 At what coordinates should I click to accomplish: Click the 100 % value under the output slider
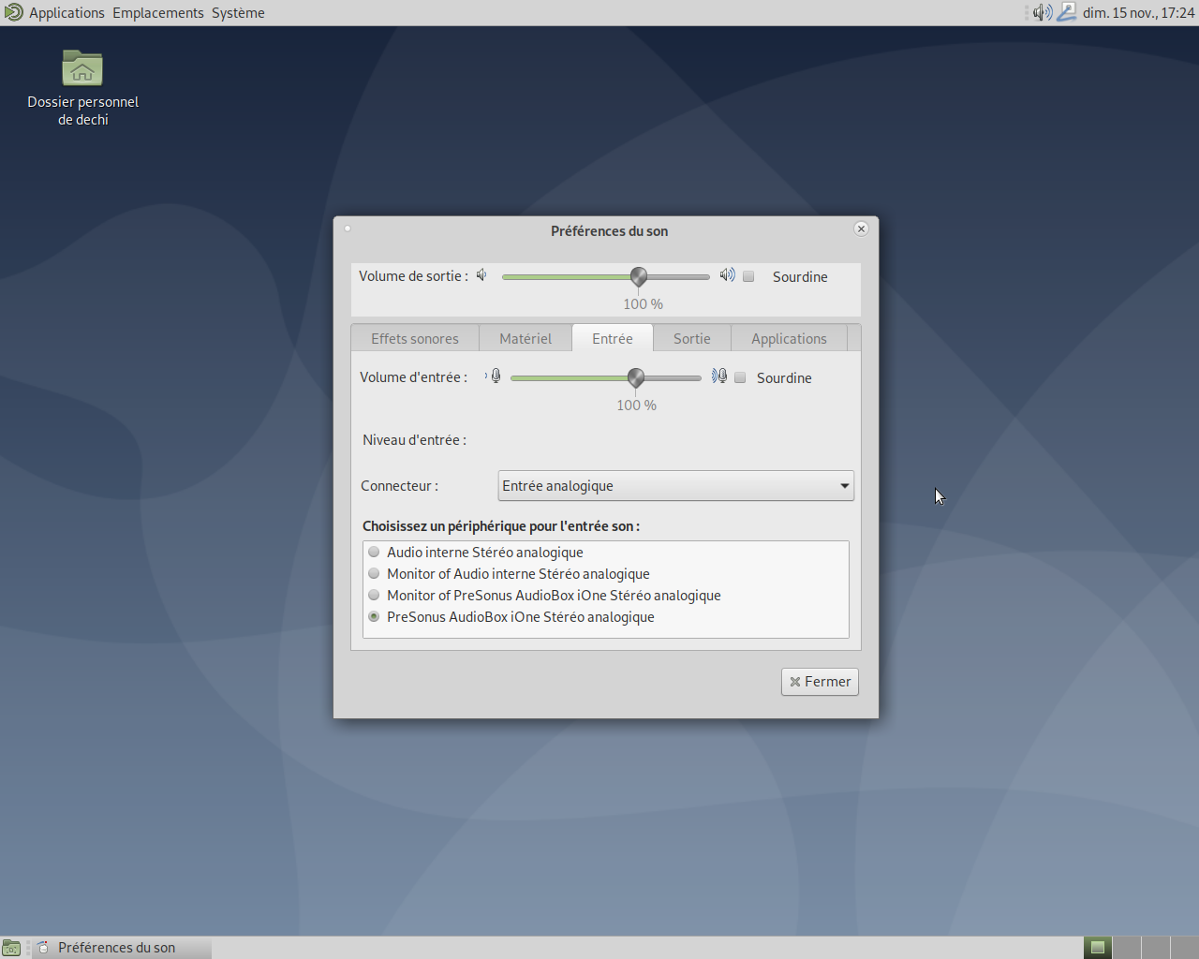(644, 304)
